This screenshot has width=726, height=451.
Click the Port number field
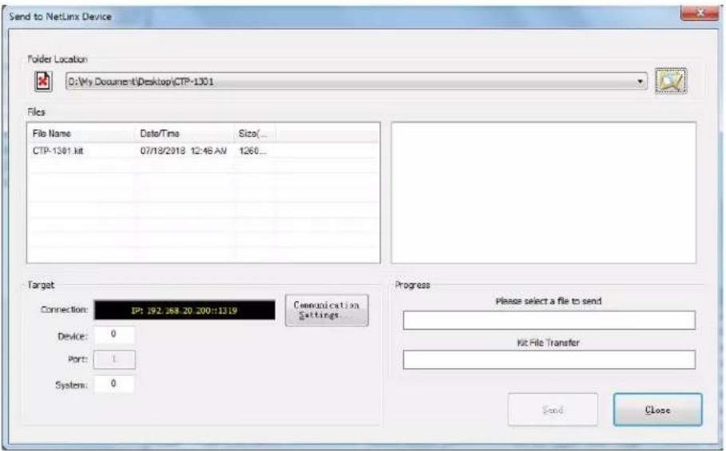tap(114, 359)
